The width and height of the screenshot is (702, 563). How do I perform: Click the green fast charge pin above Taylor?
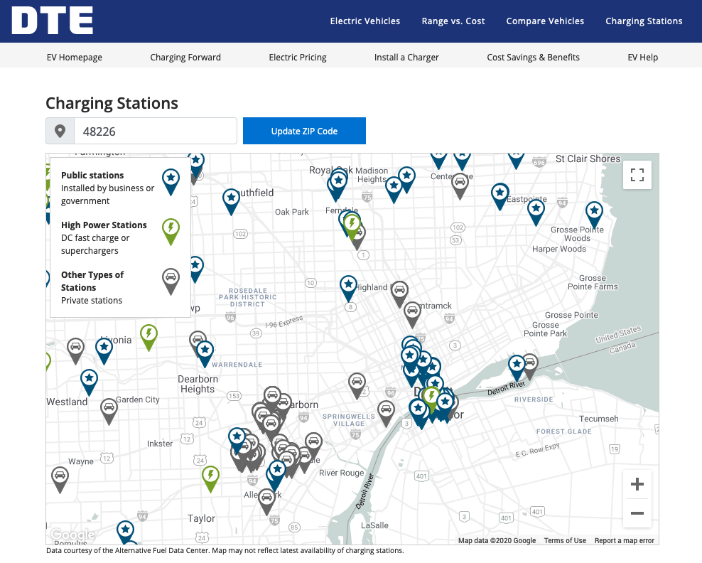point(210,477)
